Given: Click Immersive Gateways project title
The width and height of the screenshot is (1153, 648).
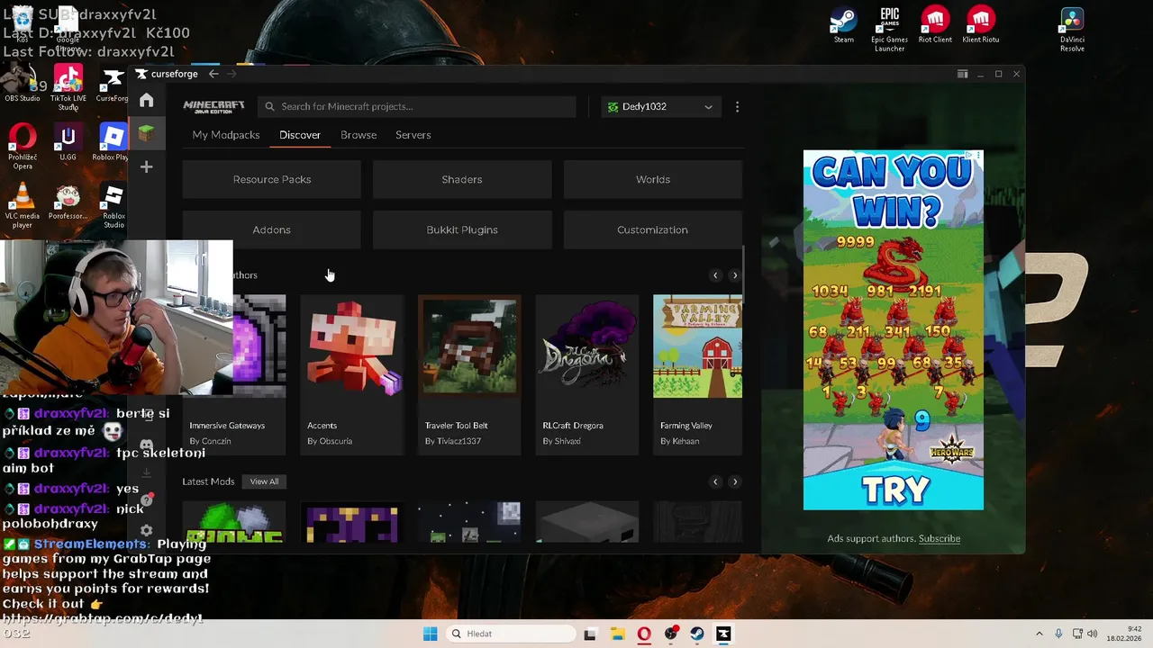Looking at the screenshot, I should point(227,426).
